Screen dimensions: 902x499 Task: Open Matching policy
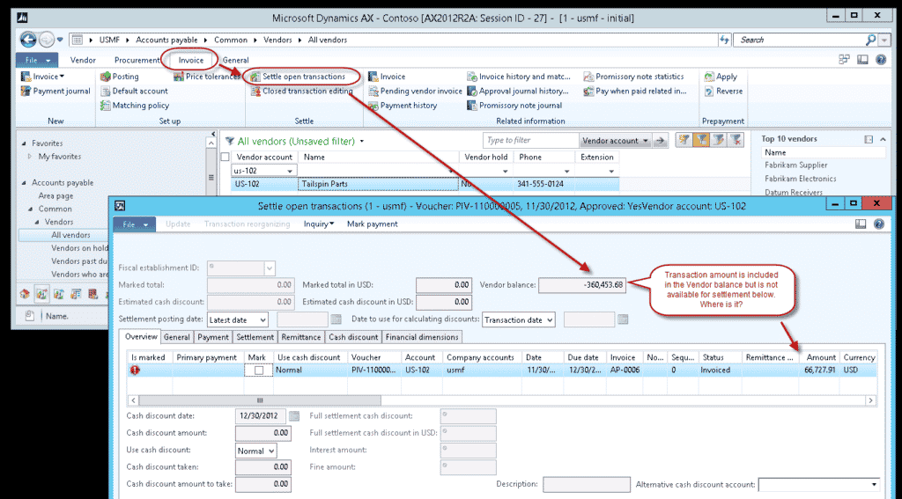click(135, 106)
